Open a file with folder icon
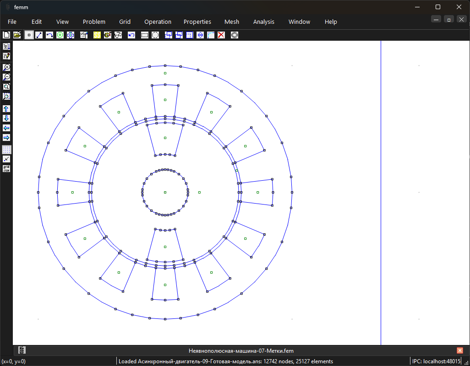This screenshot has width=470, height=366. [17, 35]
